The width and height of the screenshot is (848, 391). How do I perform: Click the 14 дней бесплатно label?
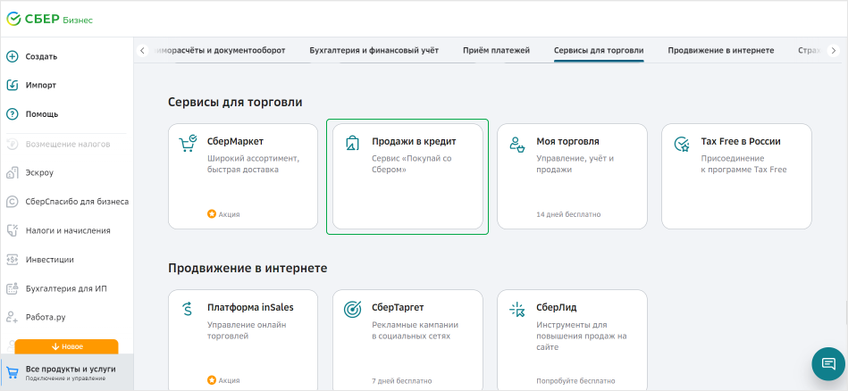point(568,214)
